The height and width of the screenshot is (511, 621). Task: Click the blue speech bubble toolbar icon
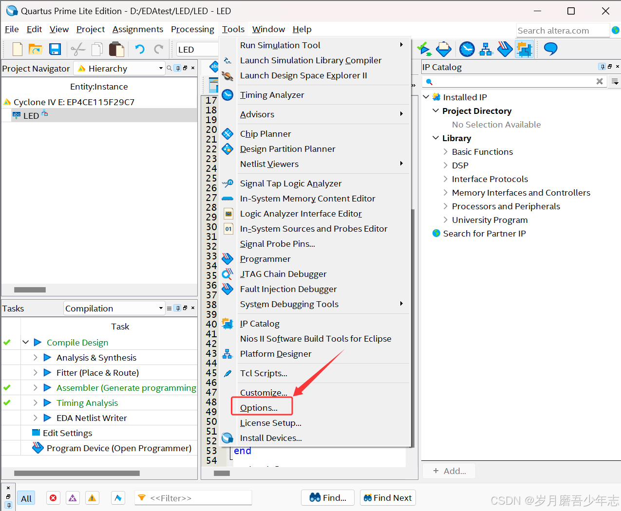click(550, 49)
